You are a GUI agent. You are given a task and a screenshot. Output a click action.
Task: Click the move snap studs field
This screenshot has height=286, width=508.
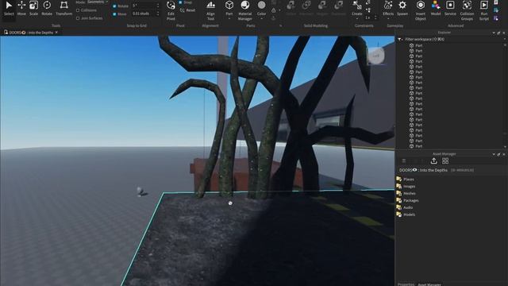(x=144, y=14)
